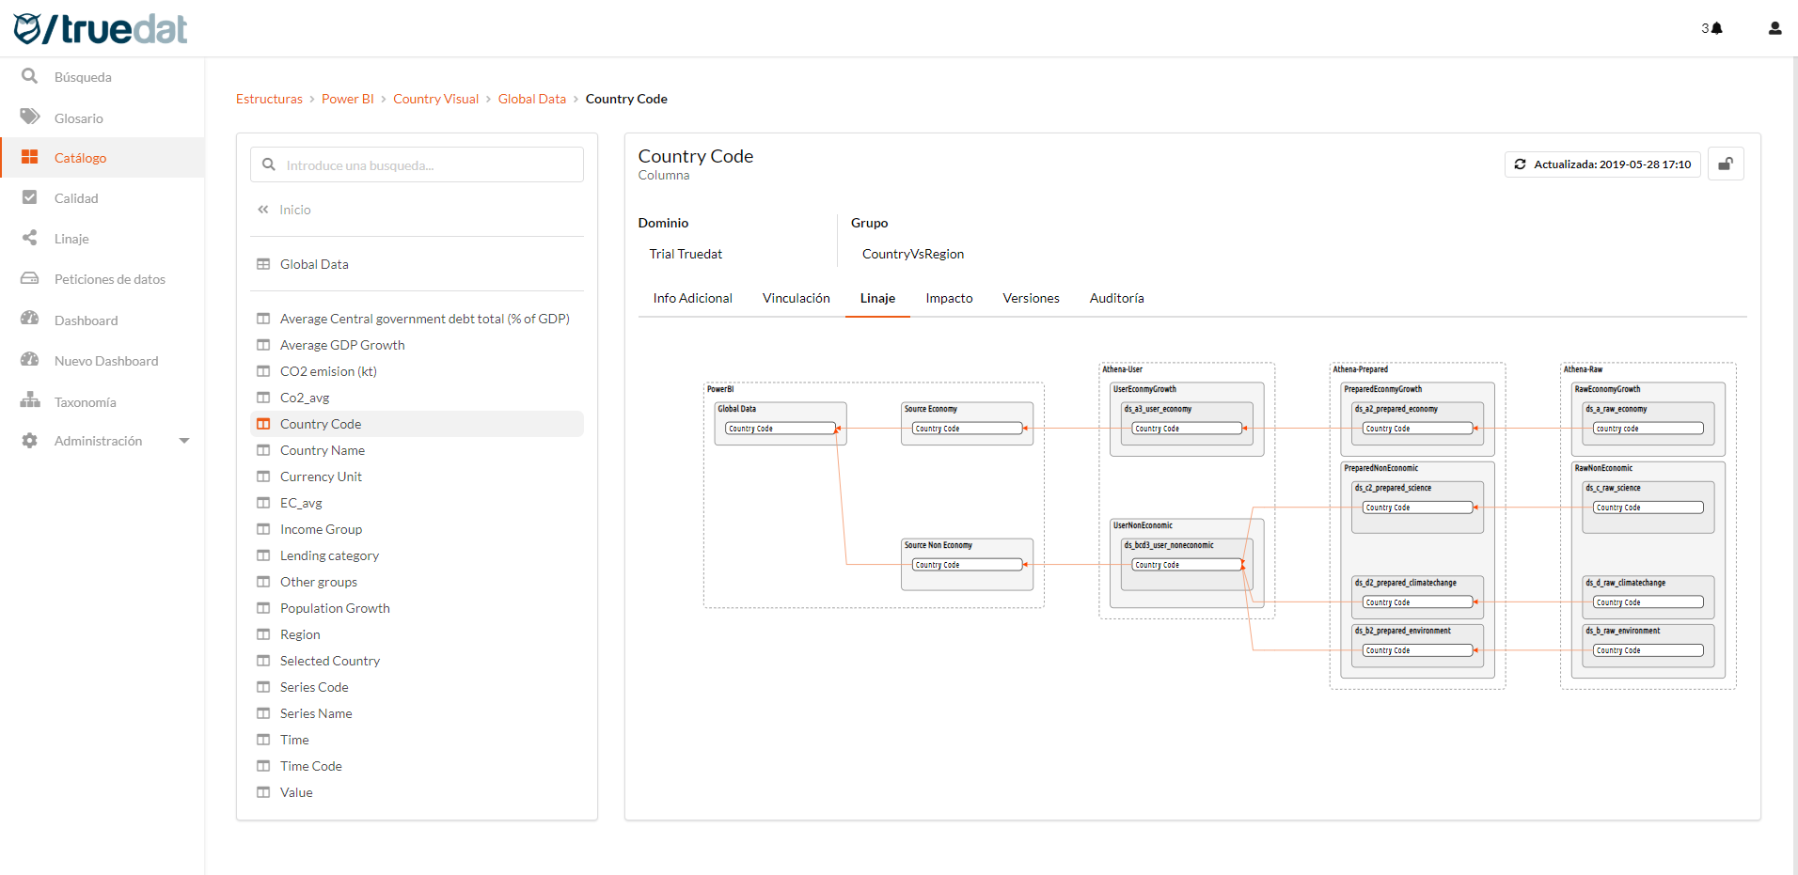
Task: Click the Global Data breadcrumb link
Action: tap(532, 99)
